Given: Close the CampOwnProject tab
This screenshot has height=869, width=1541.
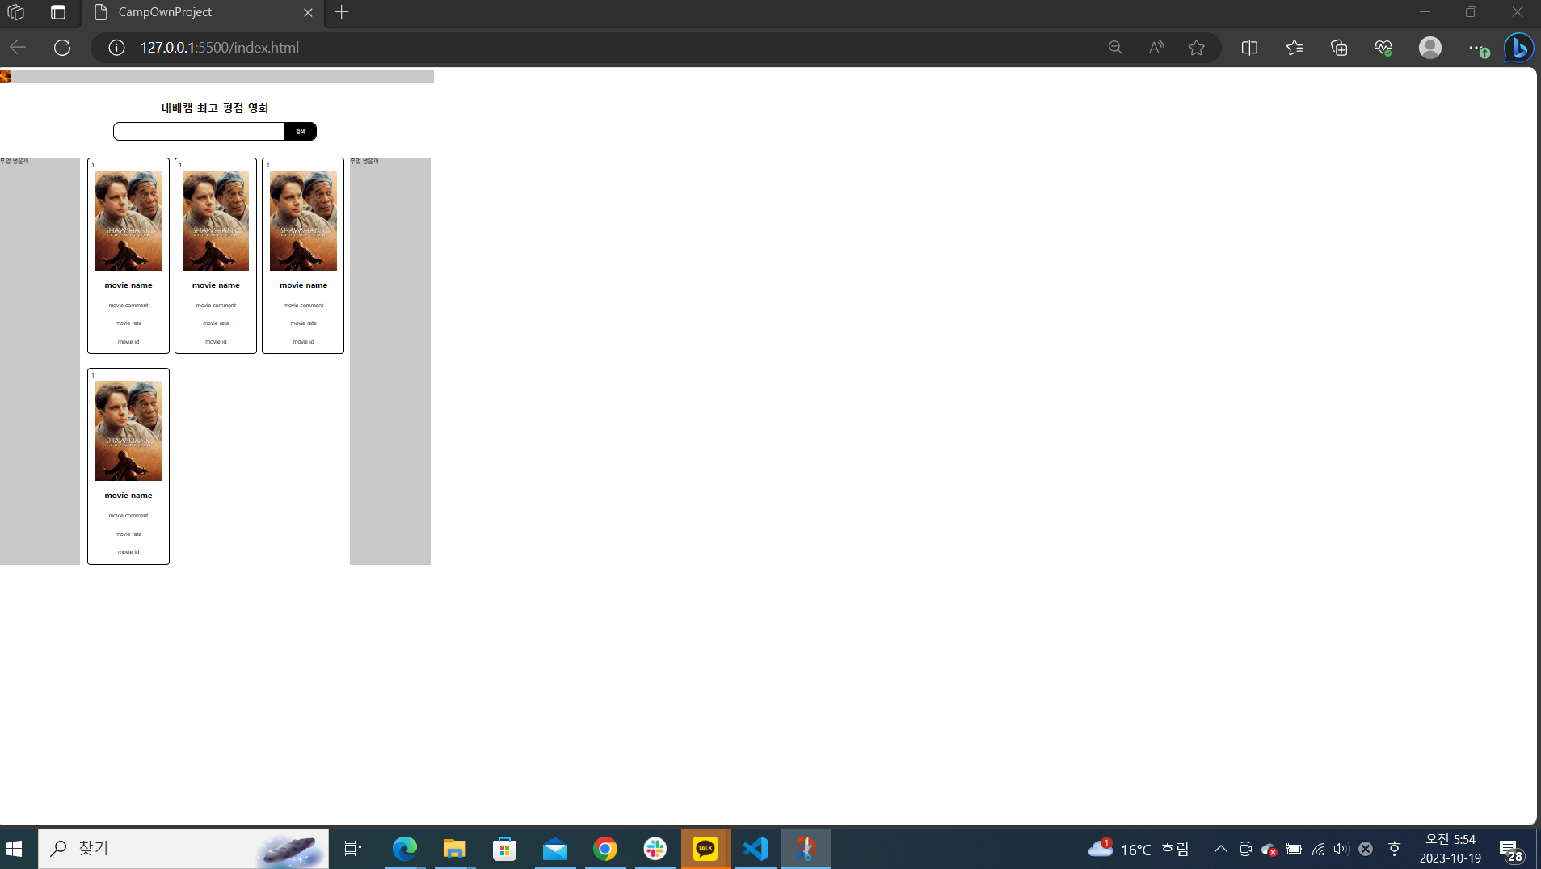Looking at the screenshot, I should coord(308,12).
